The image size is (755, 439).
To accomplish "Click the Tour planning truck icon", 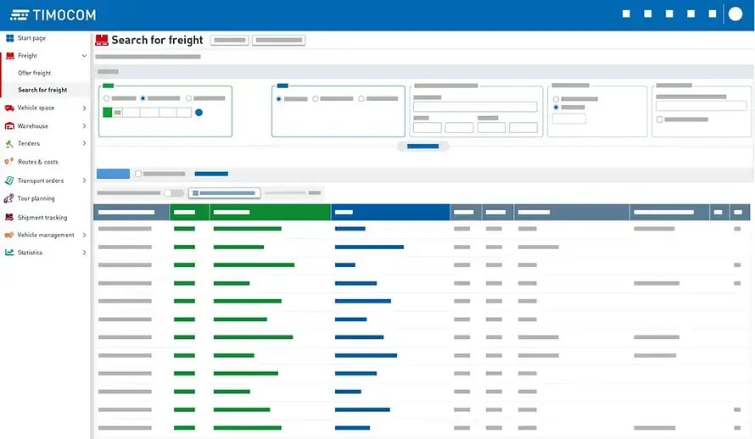I will coord(10,198).
